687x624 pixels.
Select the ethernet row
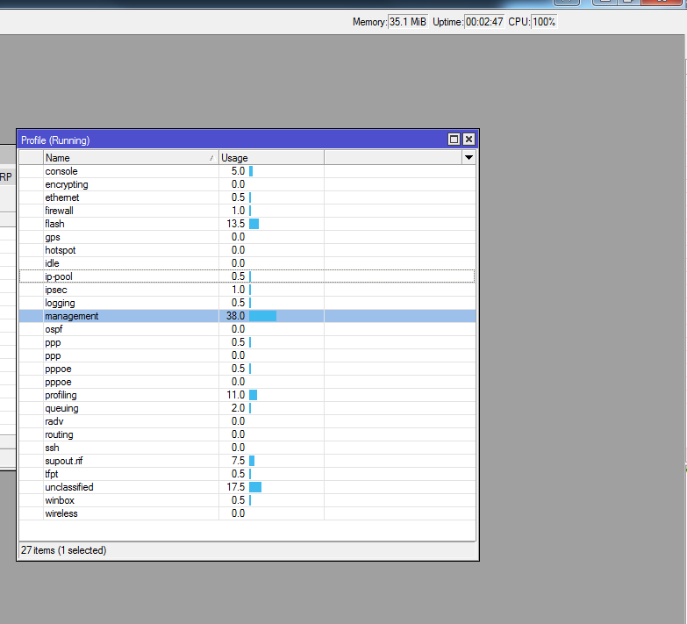247,197
